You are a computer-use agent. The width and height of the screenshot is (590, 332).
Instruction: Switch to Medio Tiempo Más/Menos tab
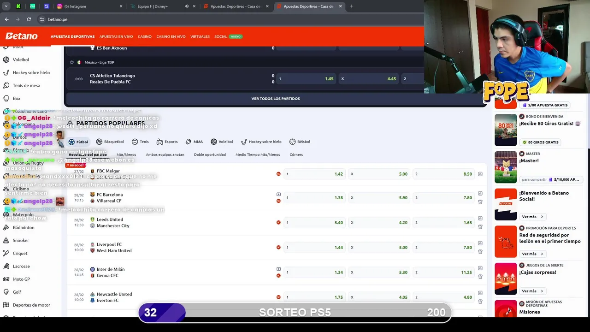[258, 154]
